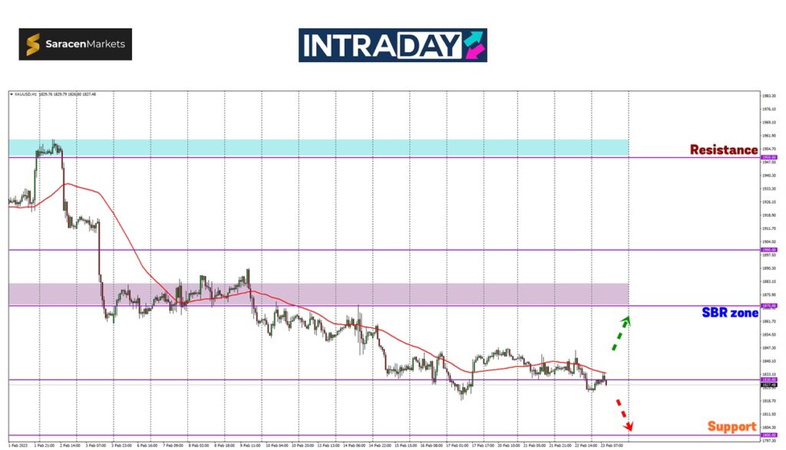Click the gold S emblem in Saracen logo

click(33, 44)
